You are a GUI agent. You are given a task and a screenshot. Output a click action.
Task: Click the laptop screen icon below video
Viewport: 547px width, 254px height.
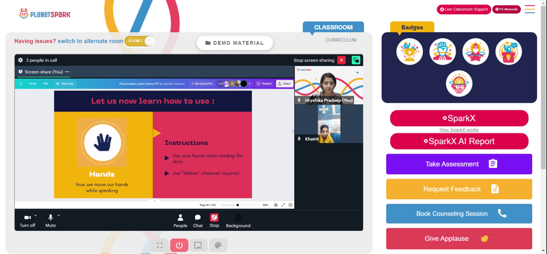coord(198,245)
